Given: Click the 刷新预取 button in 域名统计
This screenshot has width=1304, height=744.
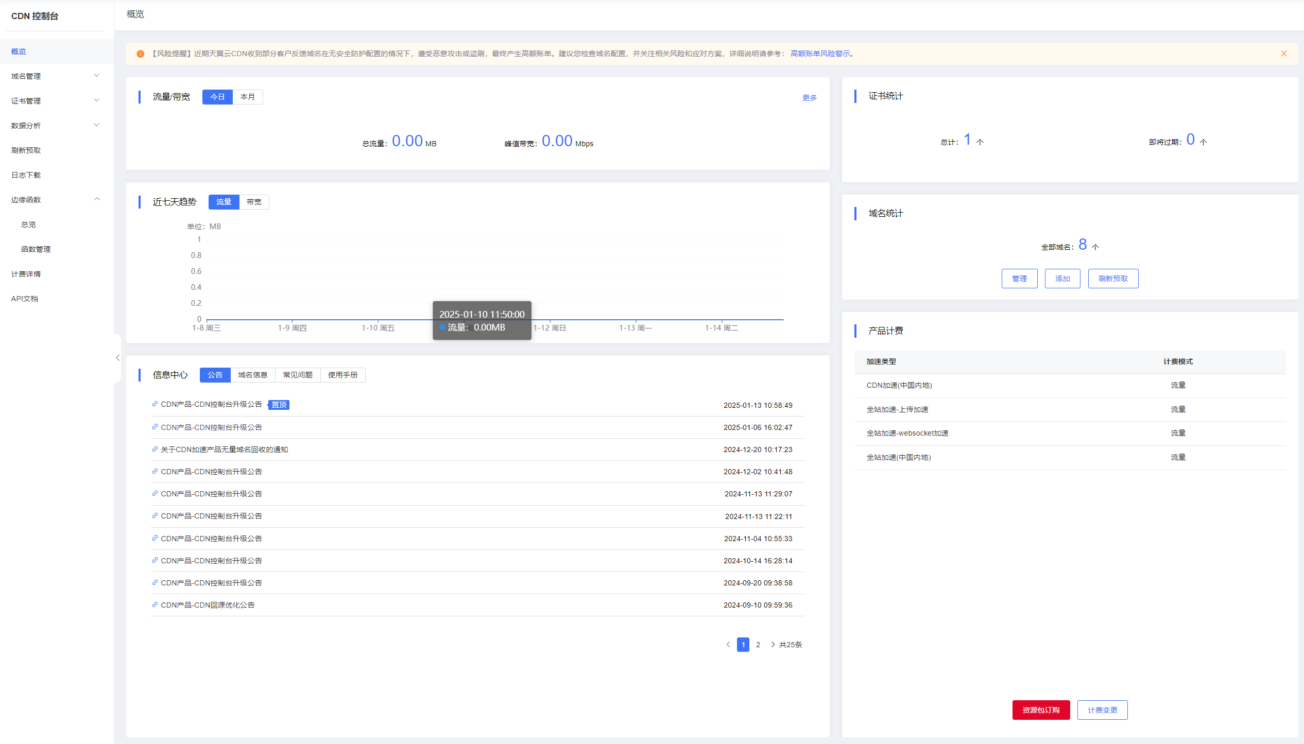Looking at the screenshot, I should coord(1113,279).
